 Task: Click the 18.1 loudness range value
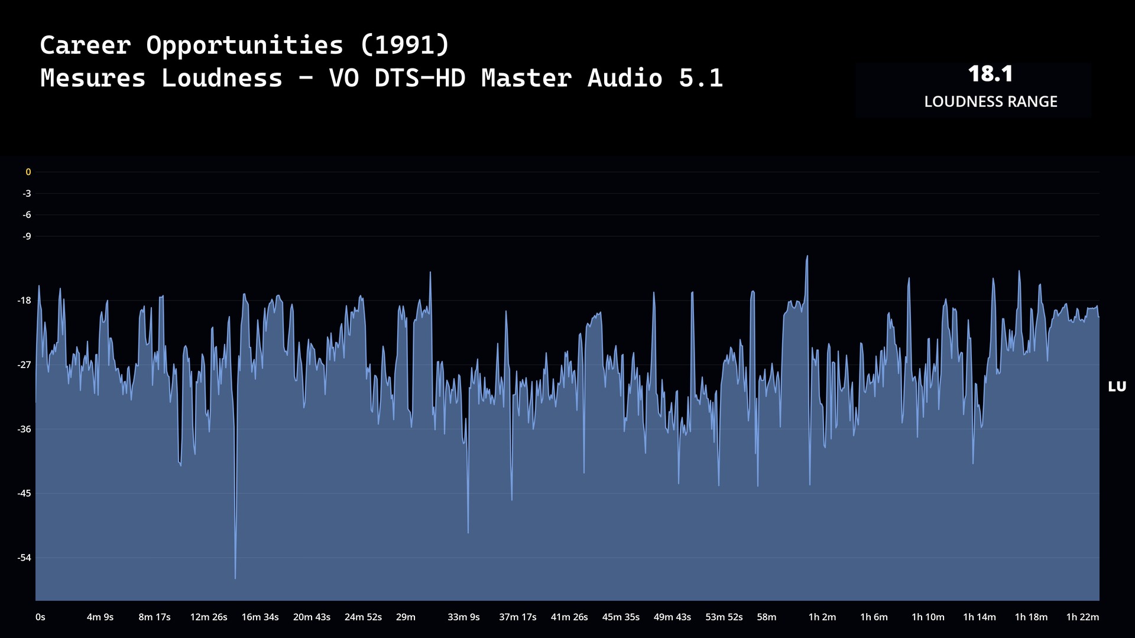click(x=991, y=74)
